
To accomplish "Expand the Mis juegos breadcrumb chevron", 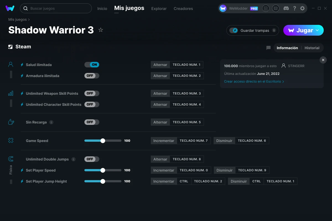I will [29, 20].
